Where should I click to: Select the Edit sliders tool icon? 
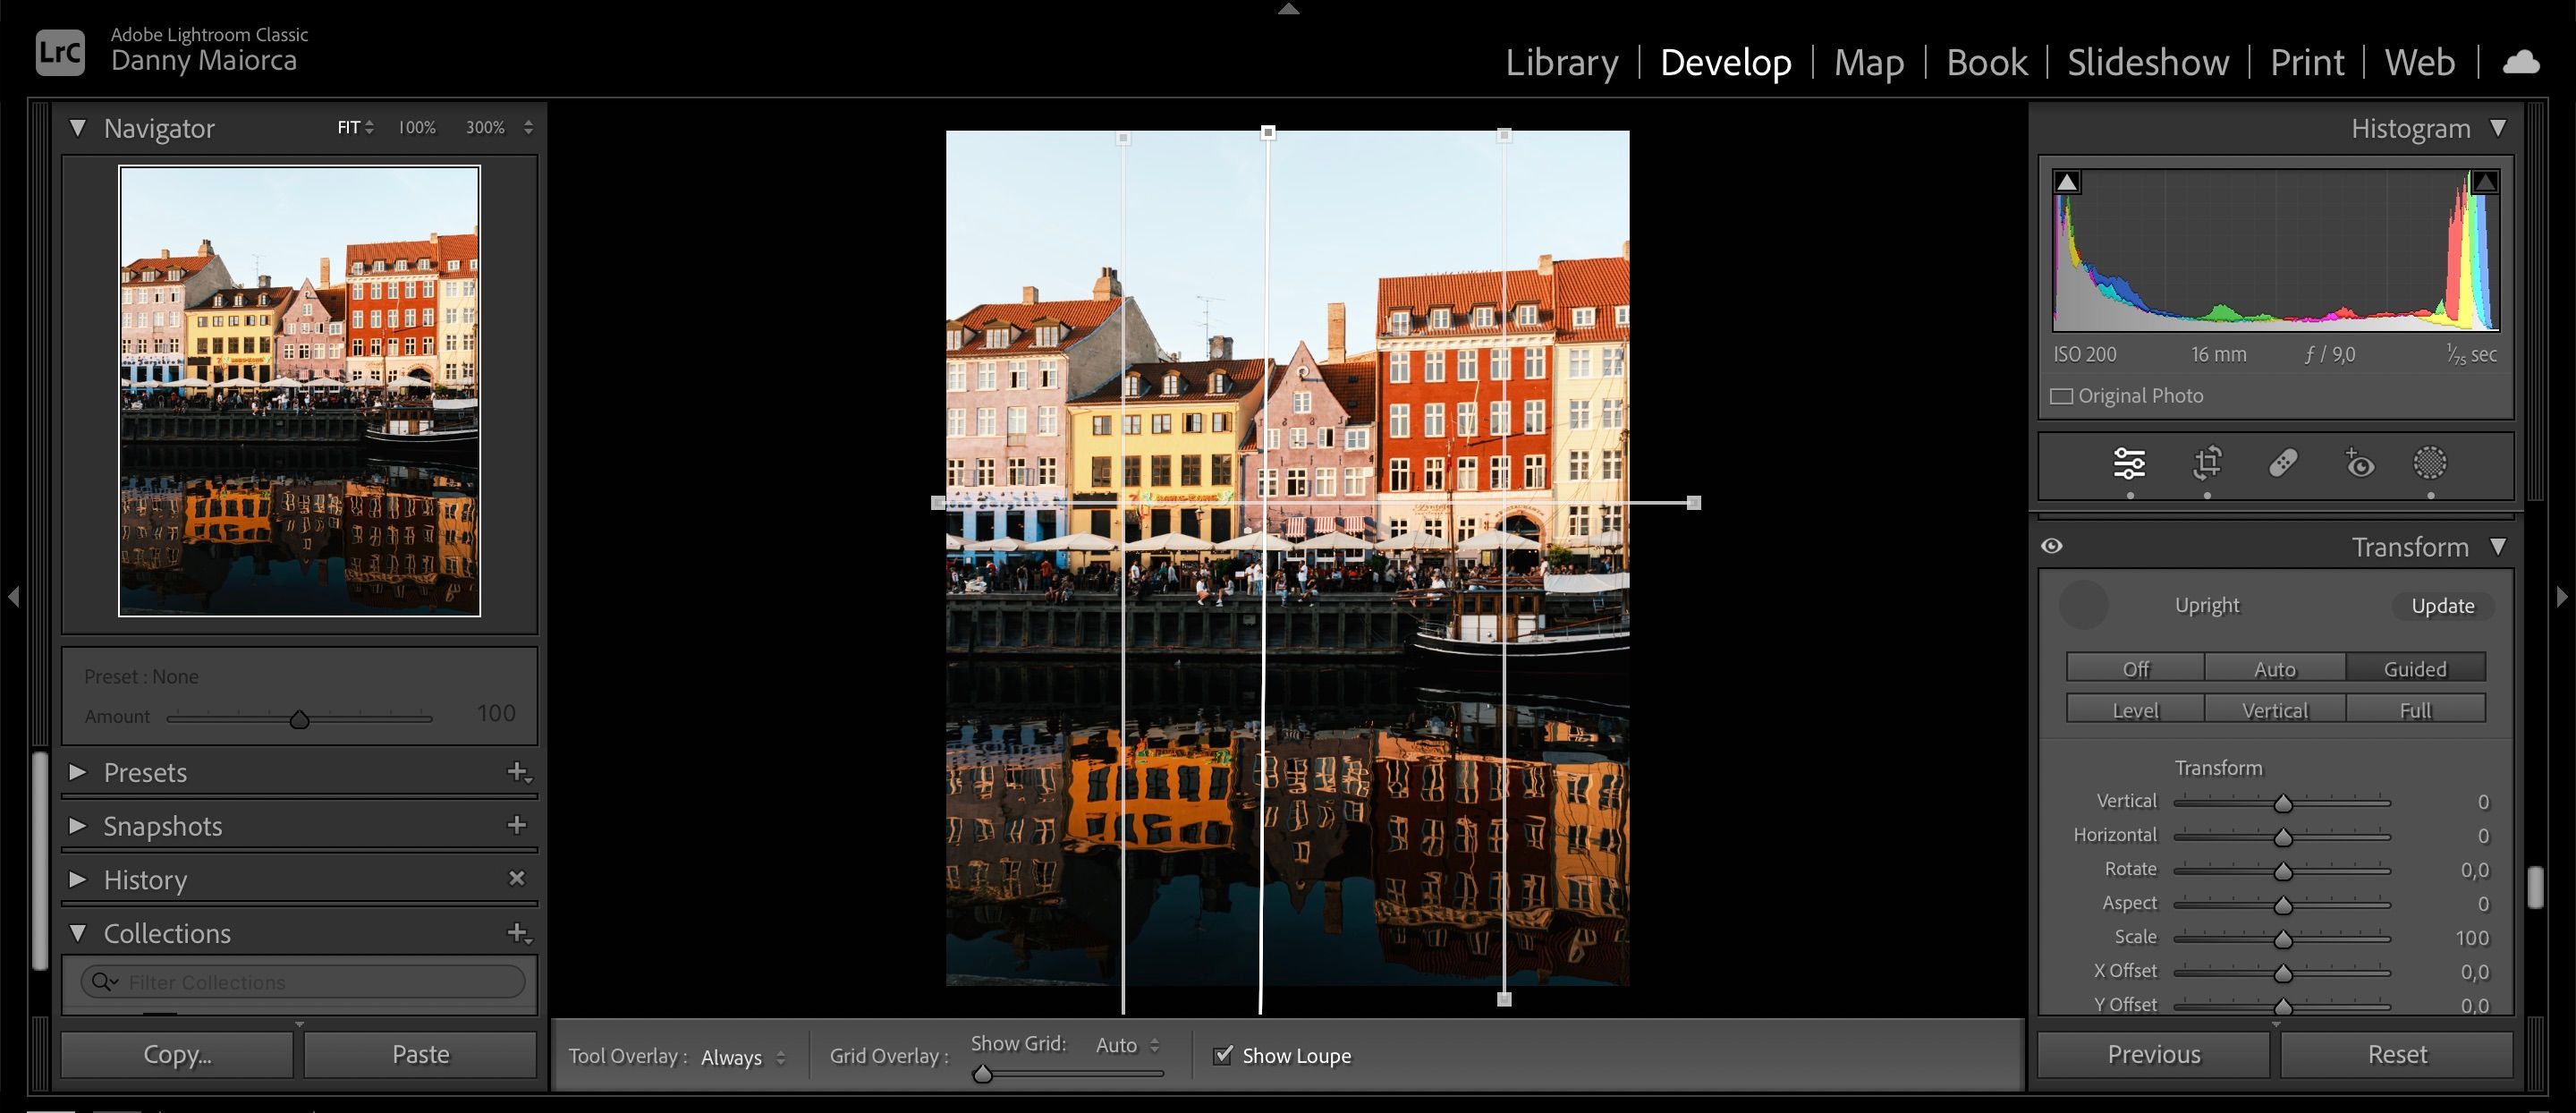2129,464
